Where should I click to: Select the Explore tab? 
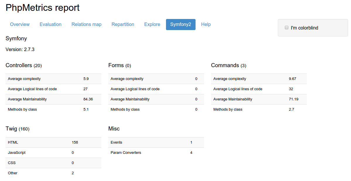[x=152, y=24]
